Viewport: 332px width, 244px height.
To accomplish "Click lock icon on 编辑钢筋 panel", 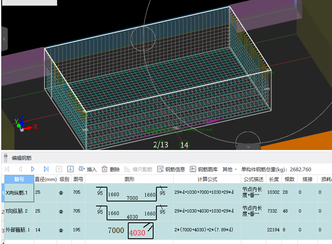I will pos(6,156).
